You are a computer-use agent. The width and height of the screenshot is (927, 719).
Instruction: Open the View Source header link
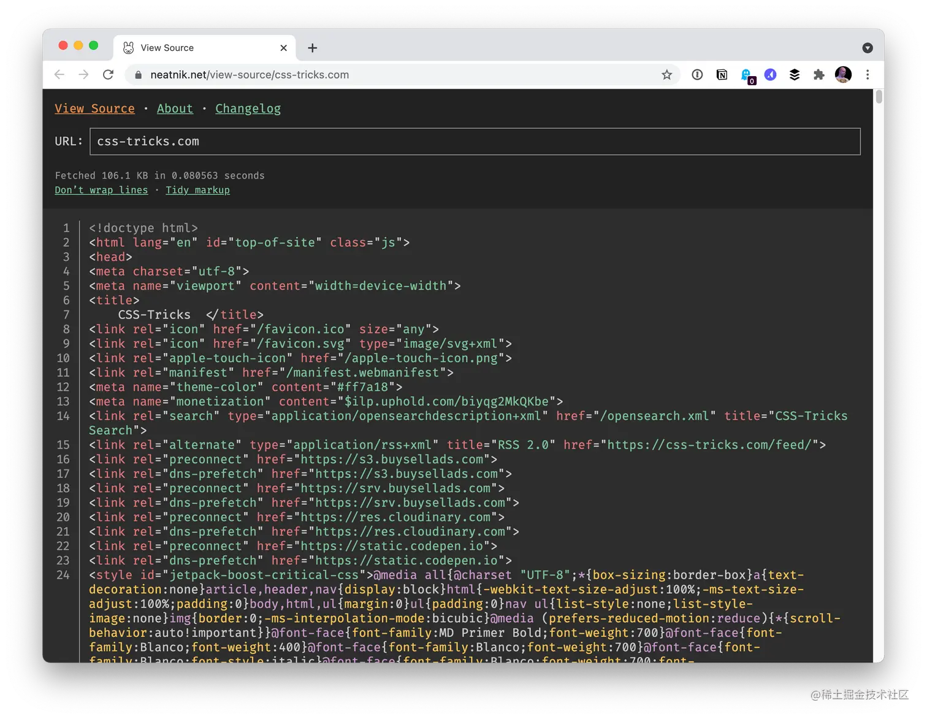pyautogui.click(x=94, y=109)
